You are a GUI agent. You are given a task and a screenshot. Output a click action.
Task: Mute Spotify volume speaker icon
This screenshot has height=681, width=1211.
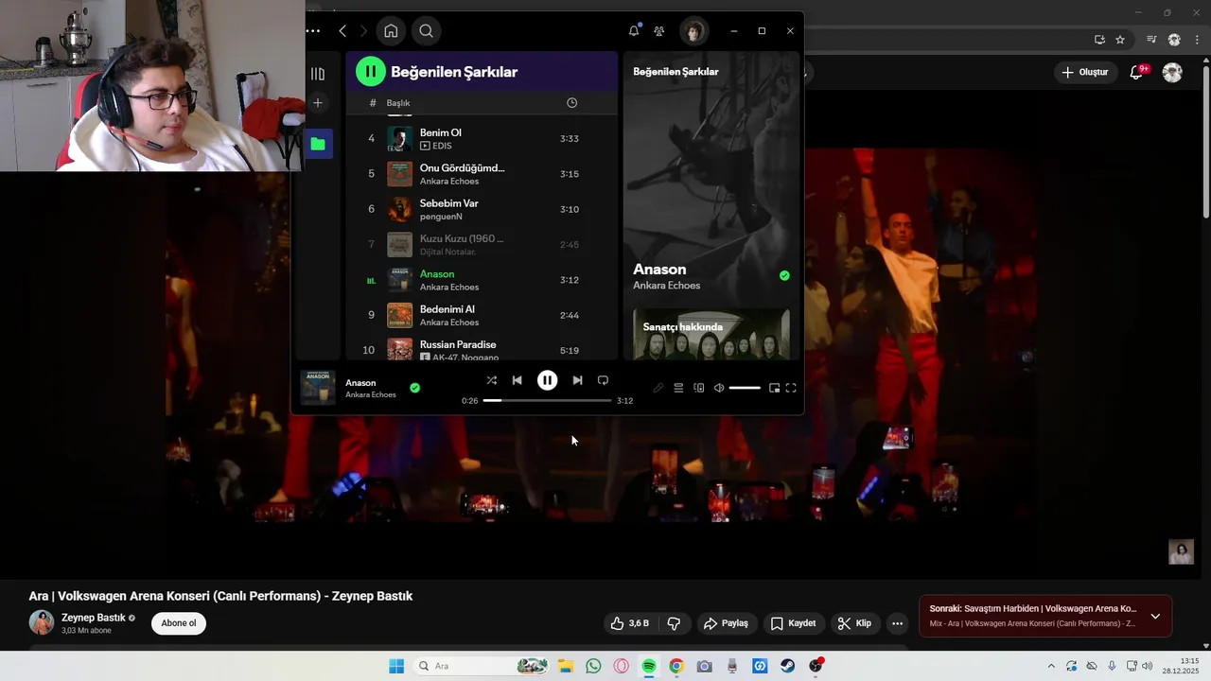(x=719, y=388)
